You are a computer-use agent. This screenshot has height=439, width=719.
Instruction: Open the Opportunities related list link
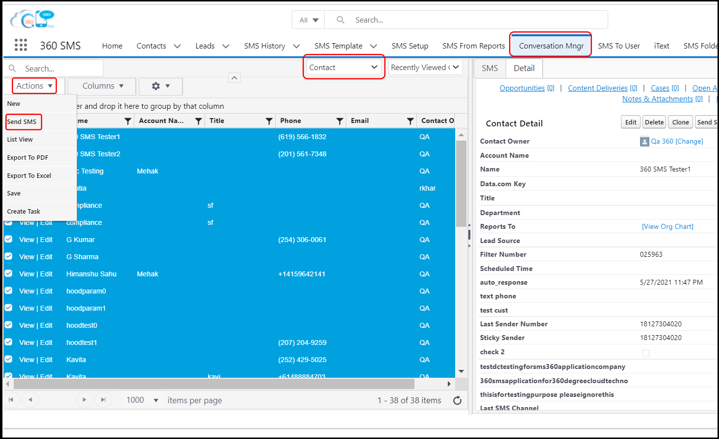(527, 88)
